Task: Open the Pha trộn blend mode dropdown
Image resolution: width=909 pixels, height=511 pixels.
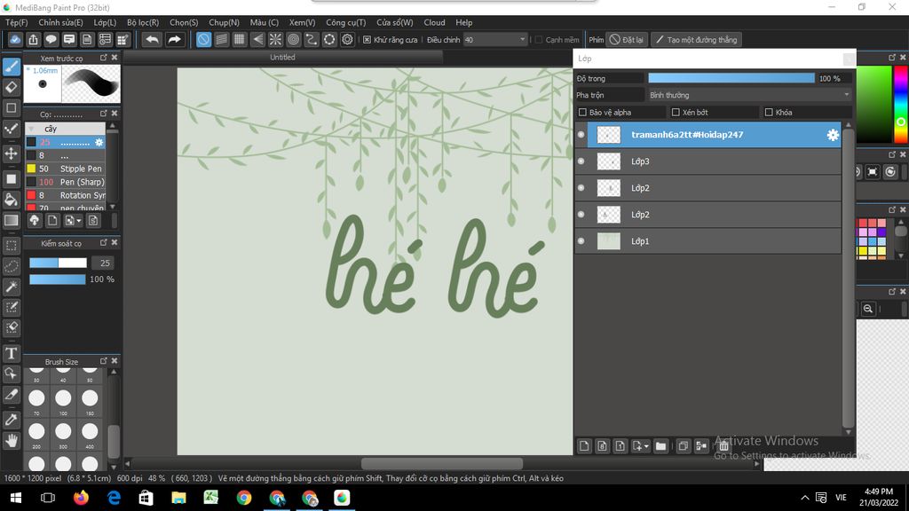Action: coord(749,95)
